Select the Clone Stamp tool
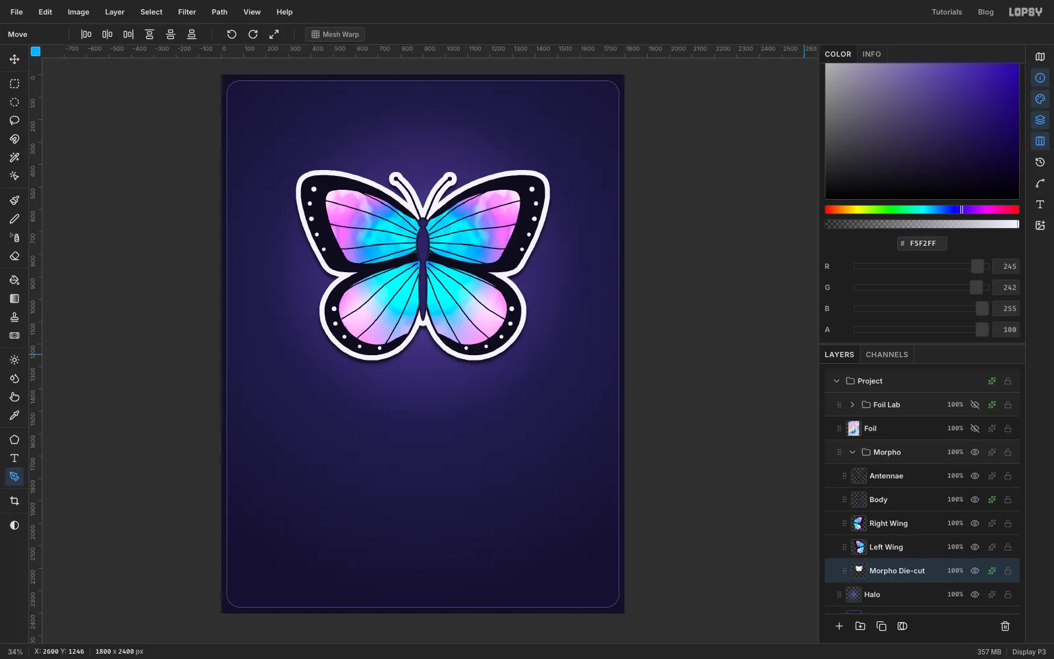Viewport: 1054px width, 659px height. [x=14, y=317]
